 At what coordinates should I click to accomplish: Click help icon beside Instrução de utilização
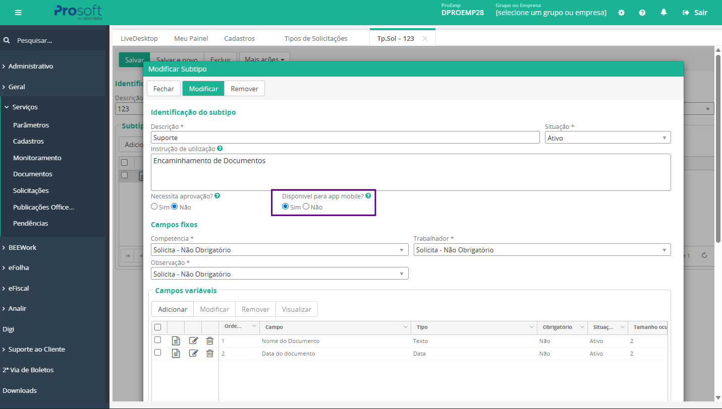coord(219,149)
